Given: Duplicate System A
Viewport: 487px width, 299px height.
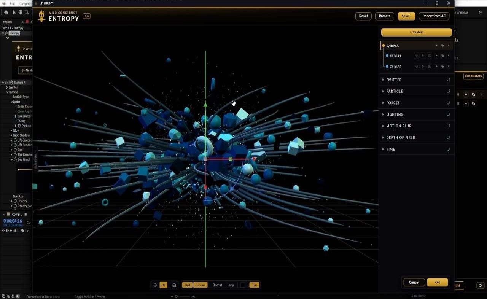Looking at the screenshot, I should (x=442, y=46).
